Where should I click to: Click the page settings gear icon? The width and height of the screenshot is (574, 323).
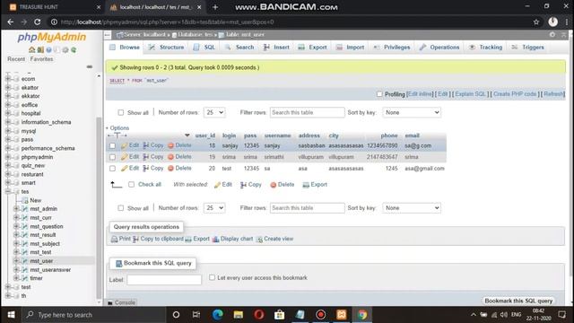click(x=552, y=34)
